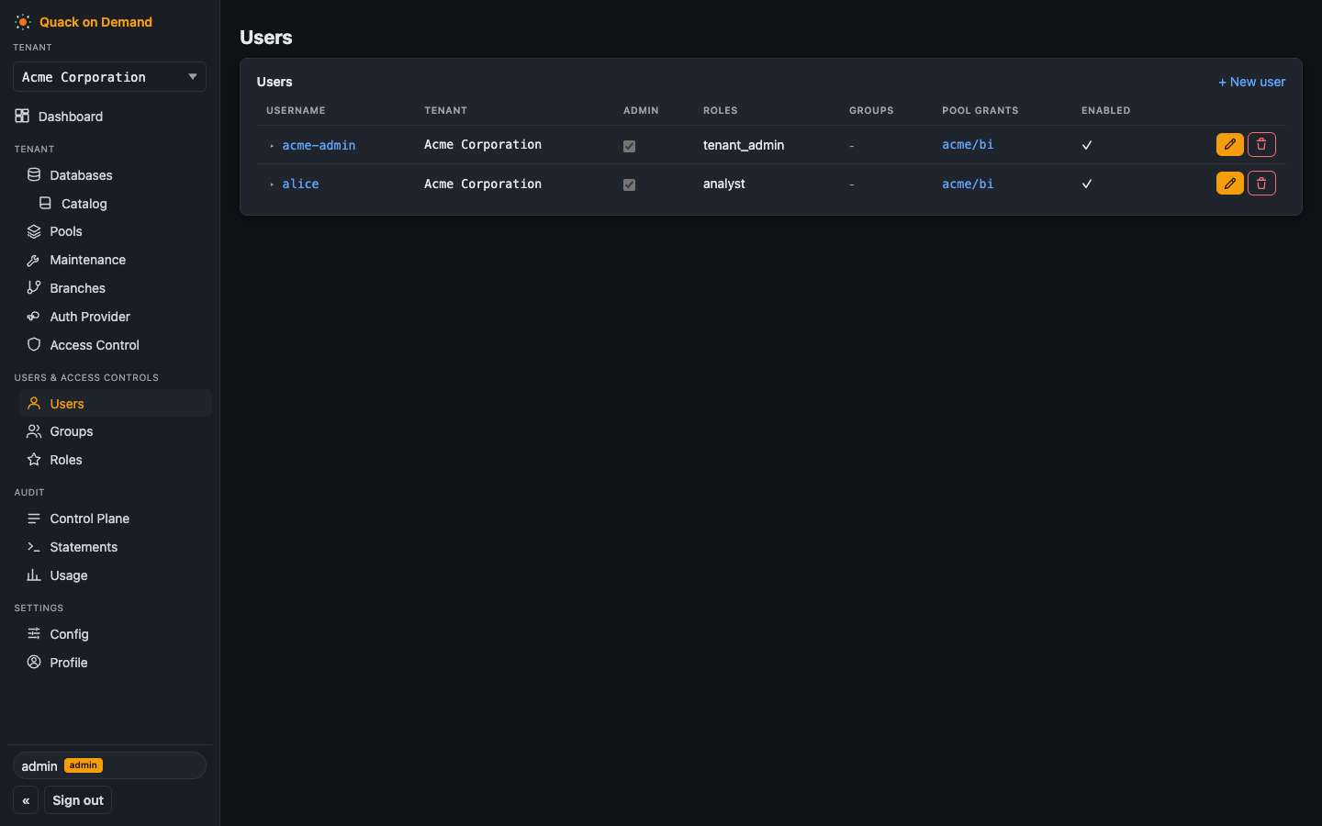Click the Groups people icon
This screenshot has width=1322, height=826.
(x=34, y=430)
